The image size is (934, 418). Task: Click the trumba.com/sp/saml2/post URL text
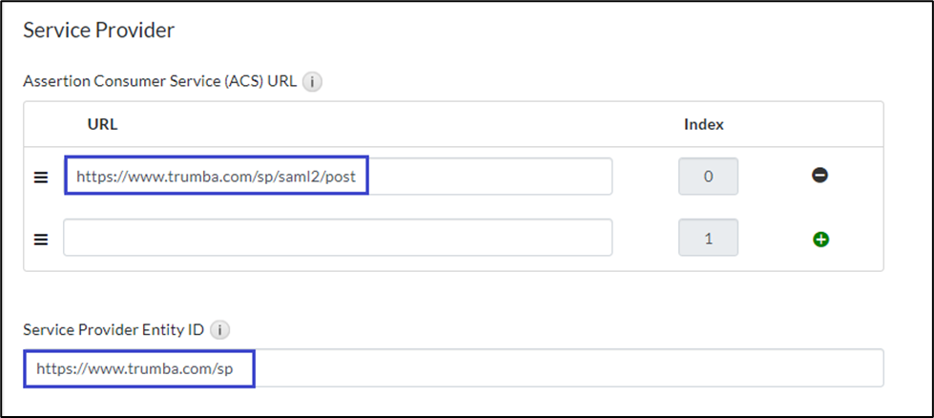point(216,177)
